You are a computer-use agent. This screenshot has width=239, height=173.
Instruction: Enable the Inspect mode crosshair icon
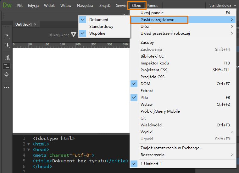(x=6, y=74)
